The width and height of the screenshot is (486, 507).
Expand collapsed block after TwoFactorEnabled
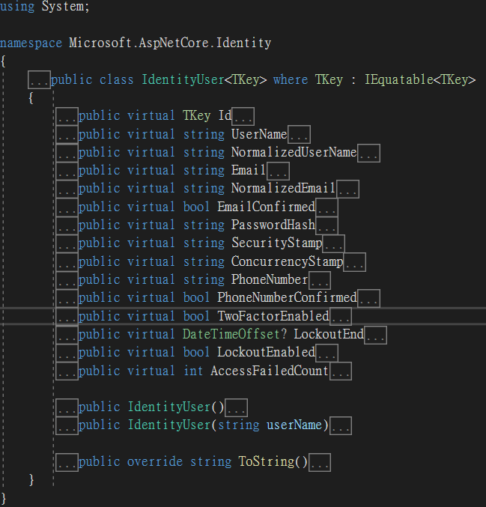click(341, 316)
